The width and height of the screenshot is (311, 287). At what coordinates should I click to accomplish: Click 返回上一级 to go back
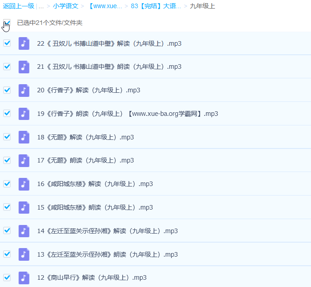coord(18,6)
